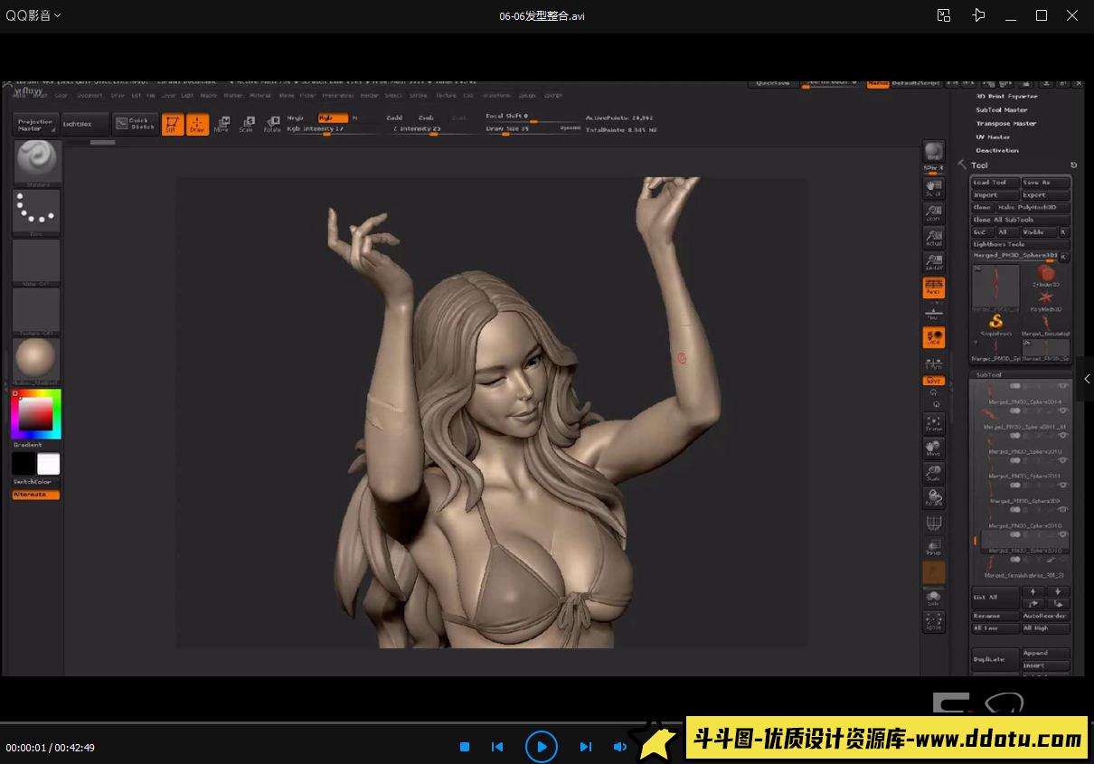Collapse the Tool palette header
Screen dimensions: 1094x764
980,165
